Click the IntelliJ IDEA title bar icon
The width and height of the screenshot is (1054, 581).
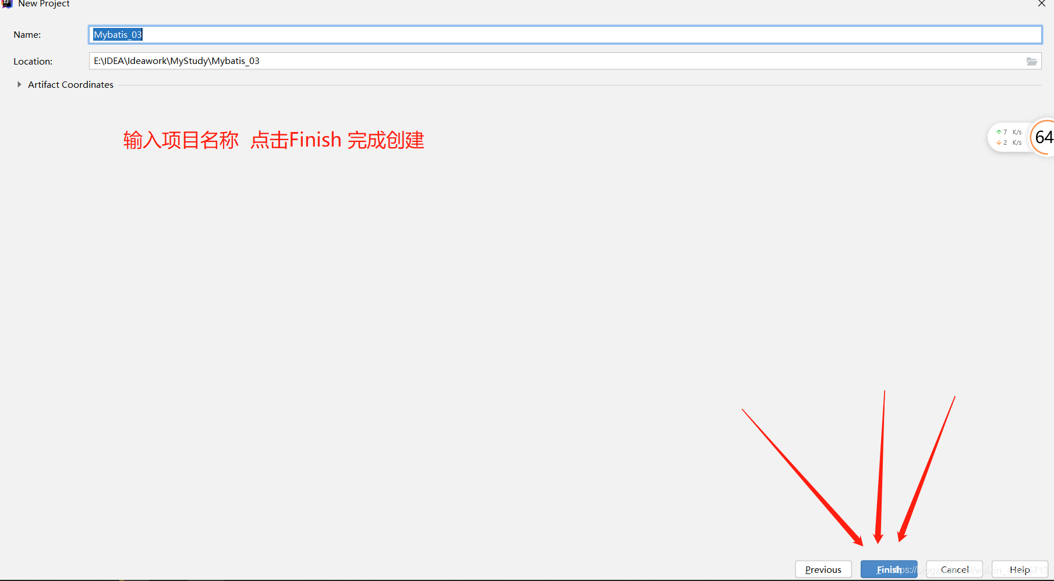pyautogui.click(x=7, y=3)
